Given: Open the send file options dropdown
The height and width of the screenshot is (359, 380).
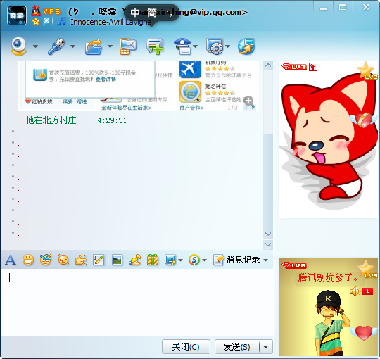Looking at the screenshot, I should pyautogui.click(x=110, y=46).
